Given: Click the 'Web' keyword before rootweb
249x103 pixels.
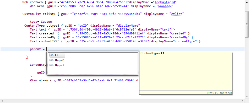Looking at the screenshot, I should coord(25,2).
